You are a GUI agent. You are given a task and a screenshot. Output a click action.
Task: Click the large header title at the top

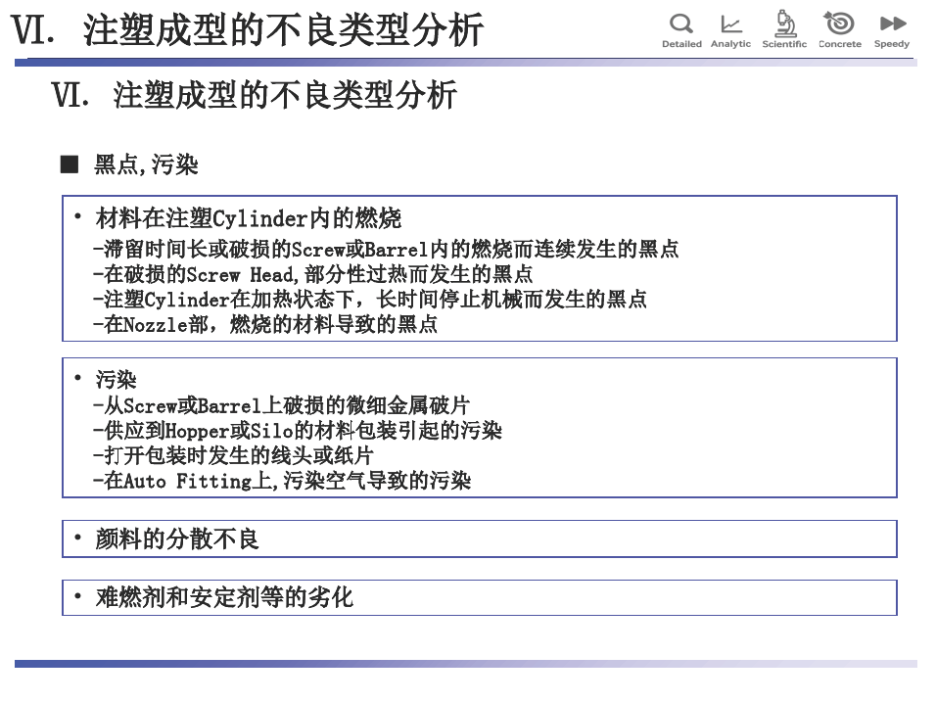248,30
